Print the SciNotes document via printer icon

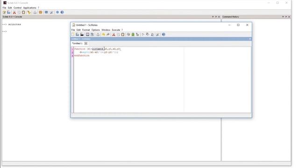tap(98, 35)
